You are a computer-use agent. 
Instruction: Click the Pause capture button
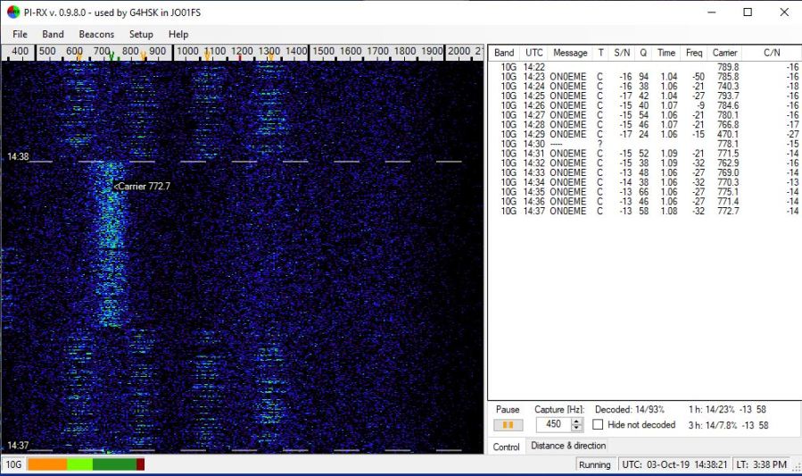pyautogui.click(x=508, y=425)
